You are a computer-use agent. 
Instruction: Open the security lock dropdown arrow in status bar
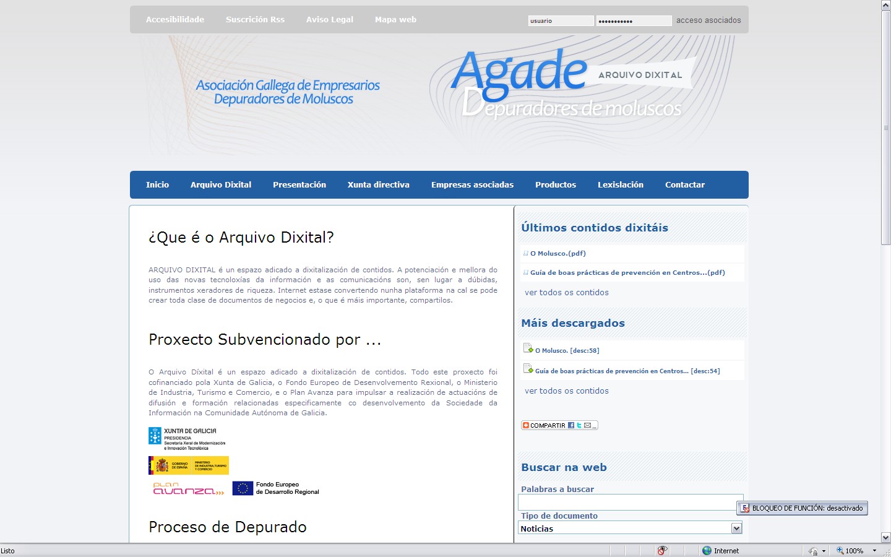[824, 551]
